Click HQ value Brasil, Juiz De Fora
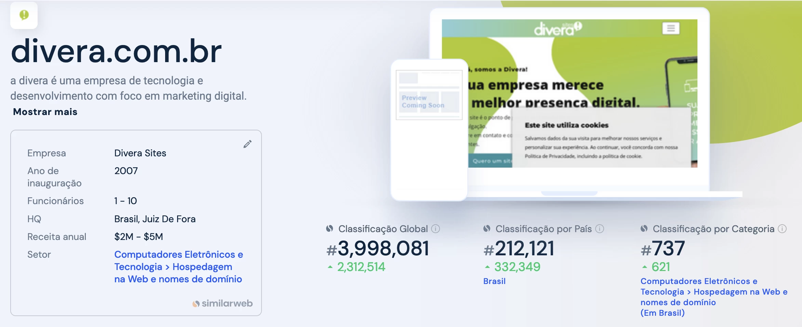This screenshot has width=802, height=327. 155,219
